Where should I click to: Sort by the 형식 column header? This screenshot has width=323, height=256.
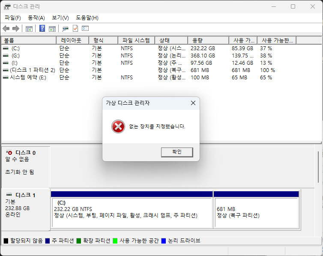click(103, 40)
